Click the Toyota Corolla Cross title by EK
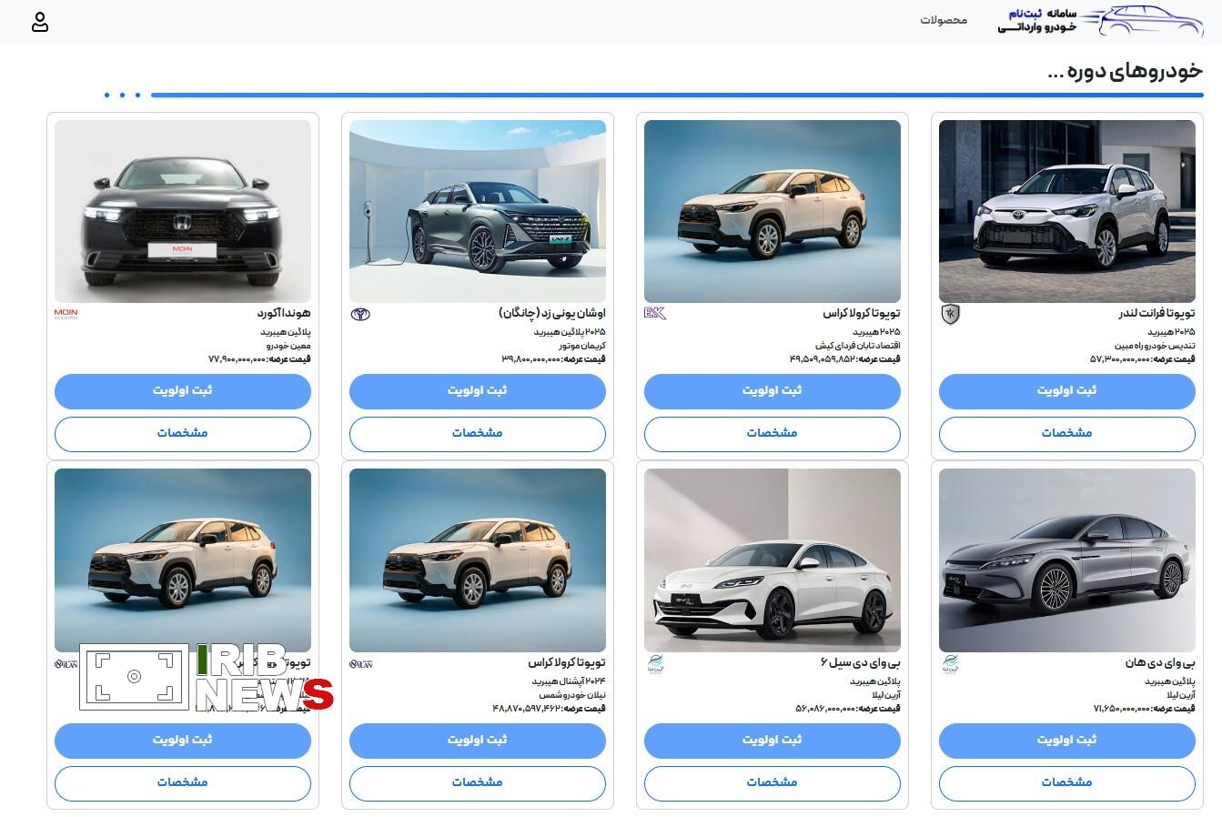Image resolution: width=1222 pixels, height=817 pixels. tap(861, 313)
